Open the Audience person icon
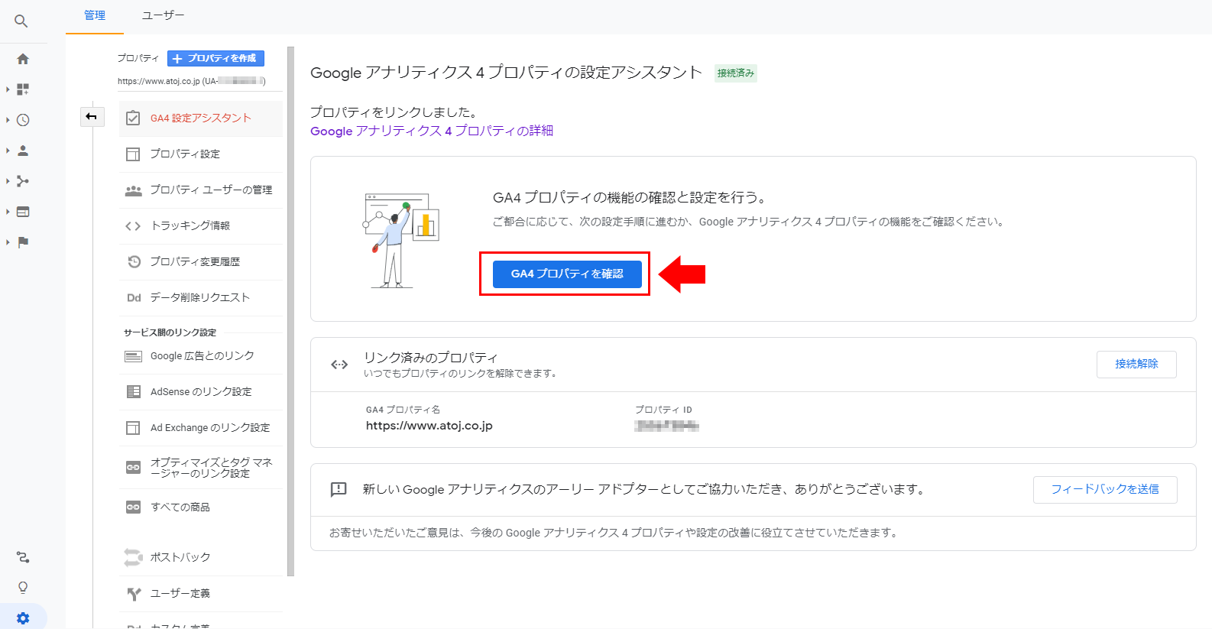This screenshot has width=1212, height=629. tap(23, 151)
